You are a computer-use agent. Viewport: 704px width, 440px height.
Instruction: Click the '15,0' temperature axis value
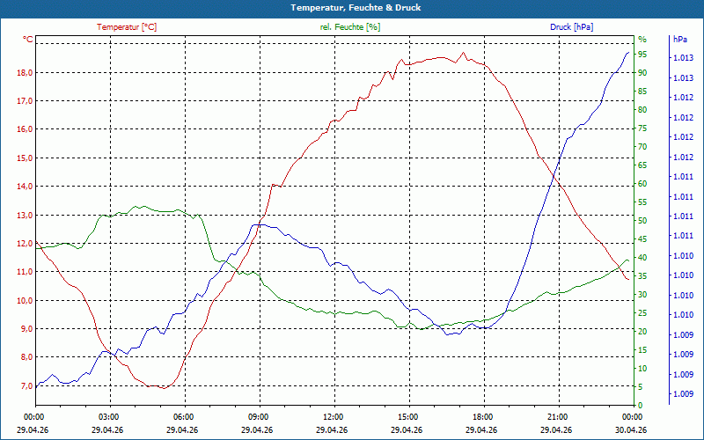point(25,158)
